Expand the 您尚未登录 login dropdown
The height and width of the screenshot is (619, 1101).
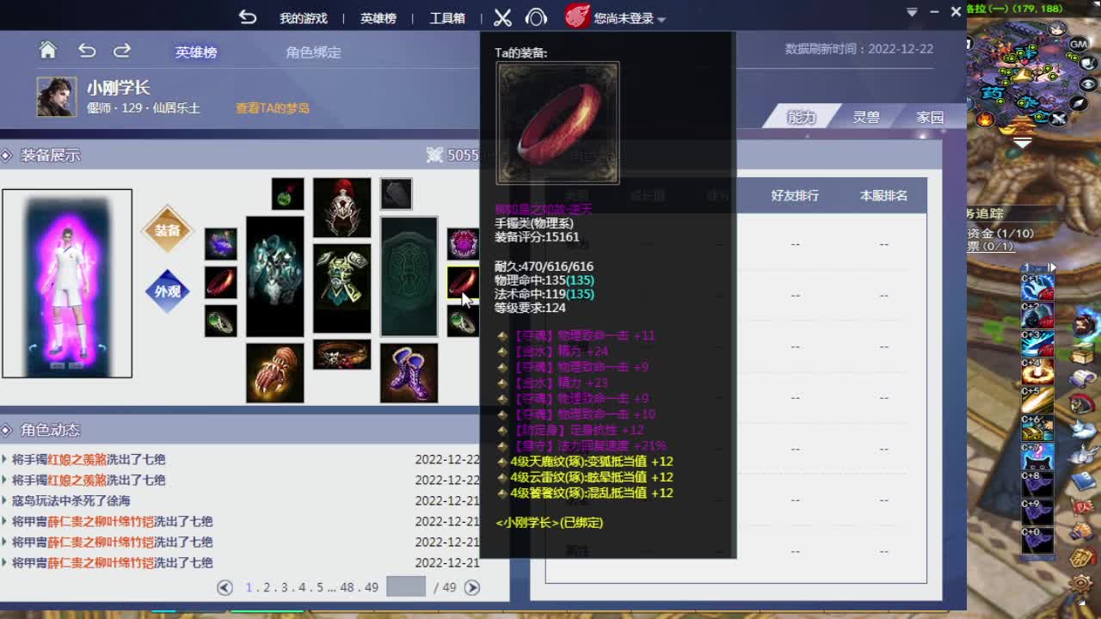tap(630, 18)
